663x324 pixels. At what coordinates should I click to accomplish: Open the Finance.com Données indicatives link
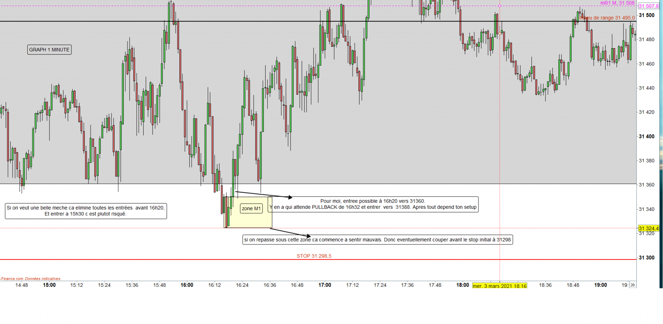tap(30, 279)
